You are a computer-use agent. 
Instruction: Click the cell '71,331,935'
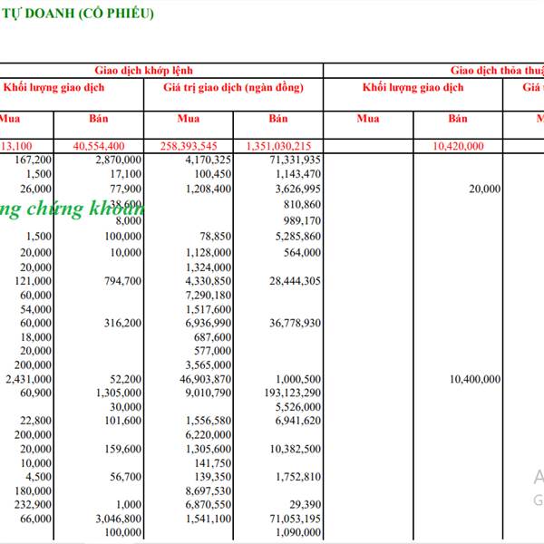(x=296, y=160)
